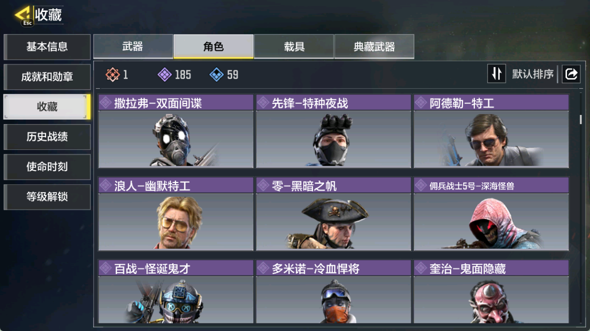Go to 历史战绩 in the sidebar
This screenshot has height=331, width=590.
coord(47,137)
